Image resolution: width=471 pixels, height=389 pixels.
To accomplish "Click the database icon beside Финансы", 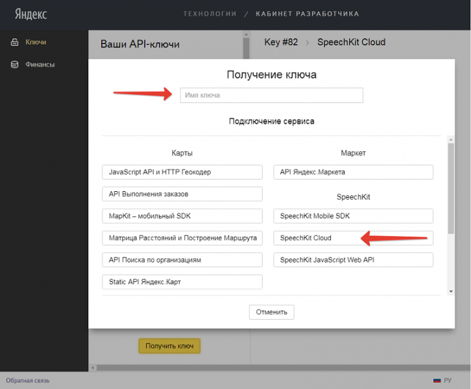I will point(14,65).
